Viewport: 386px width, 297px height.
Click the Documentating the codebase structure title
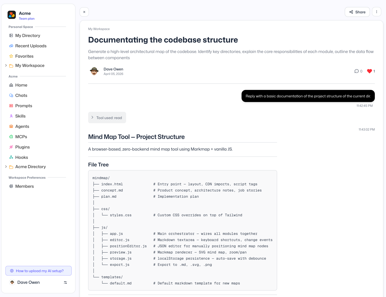click(163, 40)
